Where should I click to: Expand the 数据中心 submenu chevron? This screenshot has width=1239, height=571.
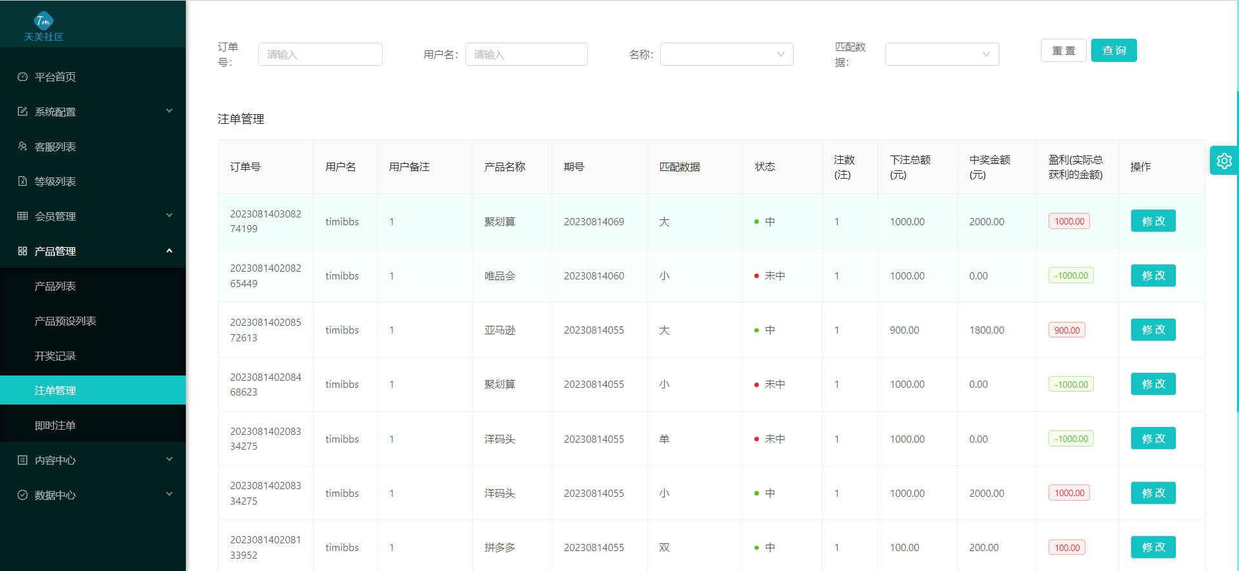tap(169, 494)
